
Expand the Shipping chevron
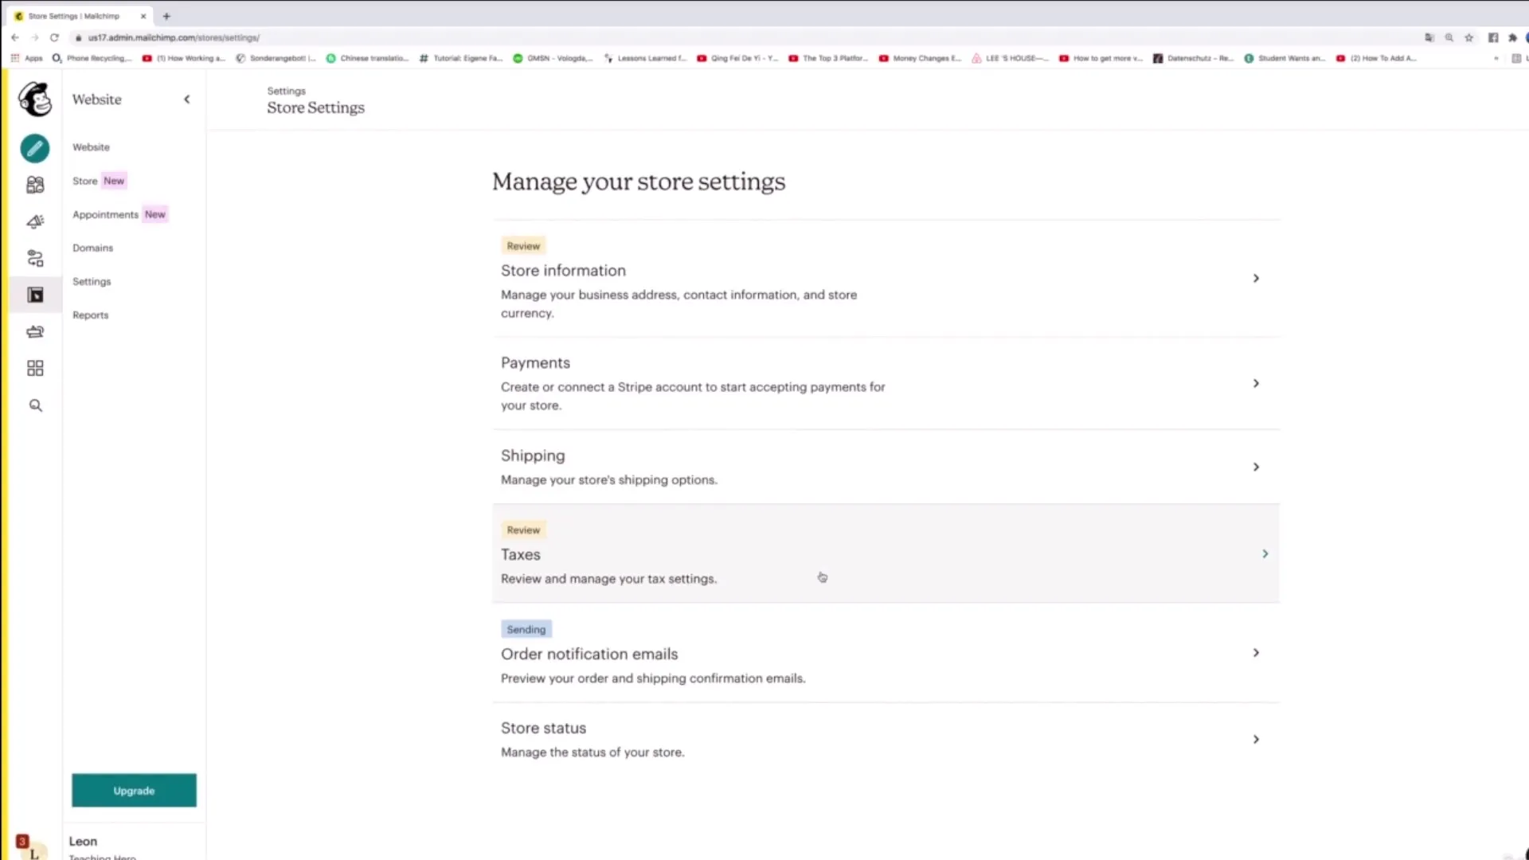coord(1256,467)
